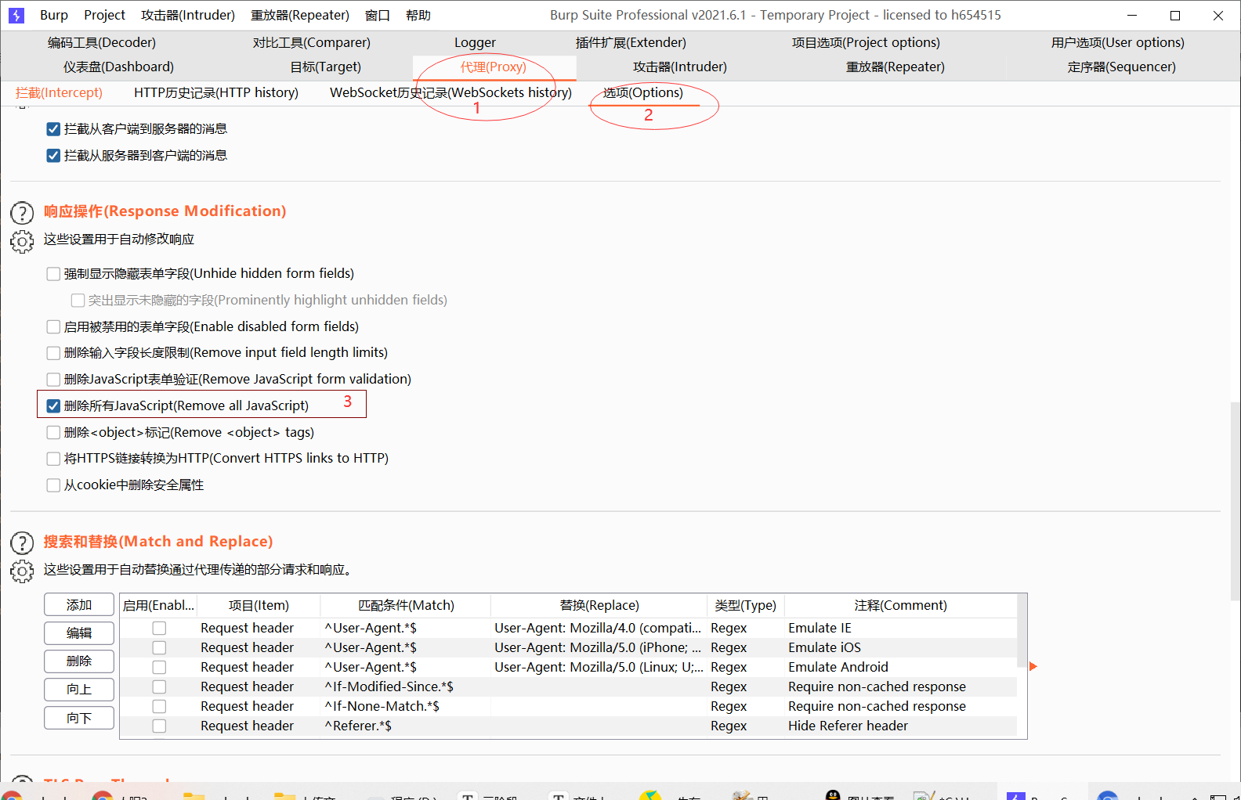Switch to 插件扩展(Extender) tab
The height and width of the screenshot is (800, 1241).
point(631,43)
